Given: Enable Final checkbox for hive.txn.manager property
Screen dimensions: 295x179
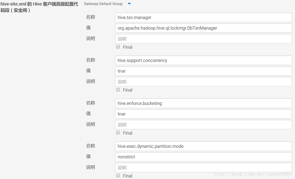Looking at the screenshot, I should pyautogui.click(x=118, y=47).
